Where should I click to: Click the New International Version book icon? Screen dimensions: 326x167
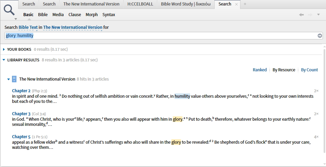click(14, 79)
